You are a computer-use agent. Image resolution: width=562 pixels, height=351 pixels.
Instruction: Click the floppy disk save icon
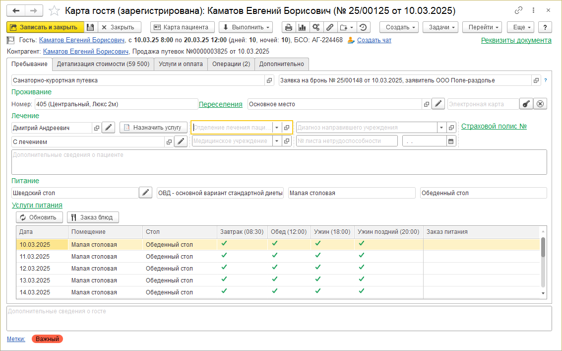(90, 27)
